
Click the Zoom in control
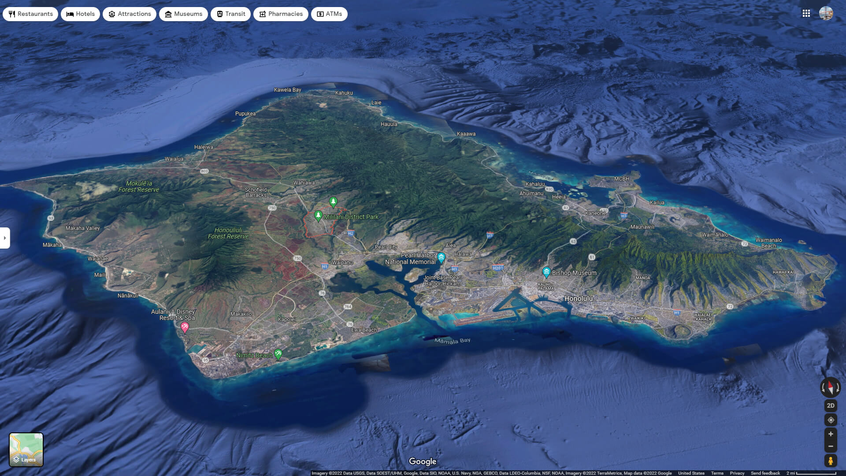click(x=831, y=434)
